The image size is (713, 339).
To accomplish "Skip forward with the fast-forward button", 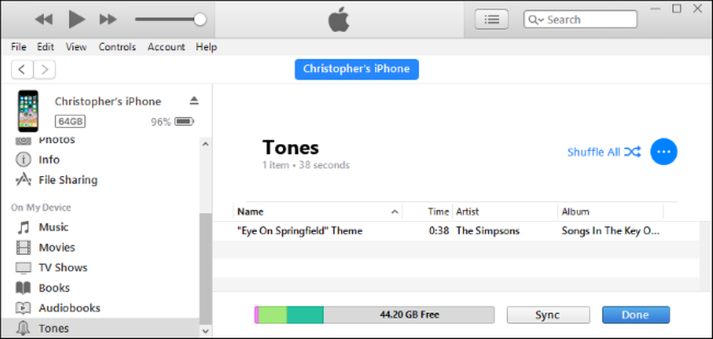I will coord(108,19).
